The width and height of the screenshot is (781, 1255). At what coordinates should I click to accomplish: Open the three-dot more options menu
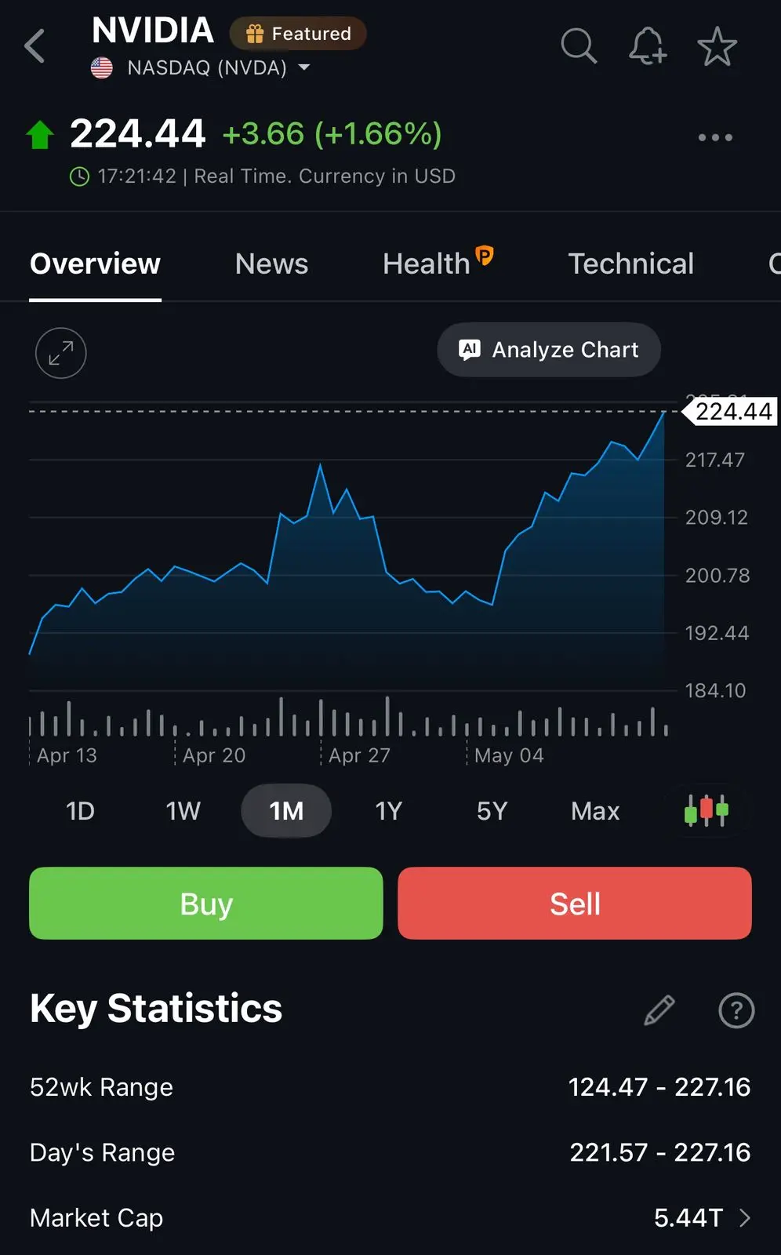click(715, 137)
